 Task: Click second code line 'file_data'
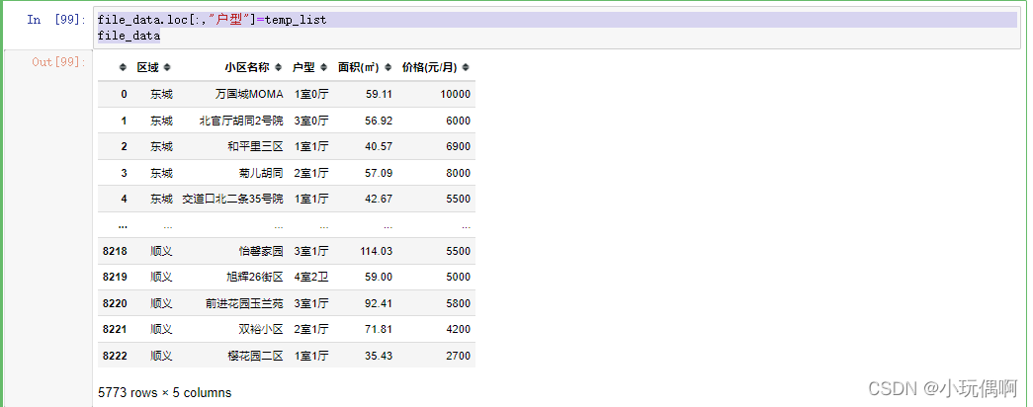(129, 36)
